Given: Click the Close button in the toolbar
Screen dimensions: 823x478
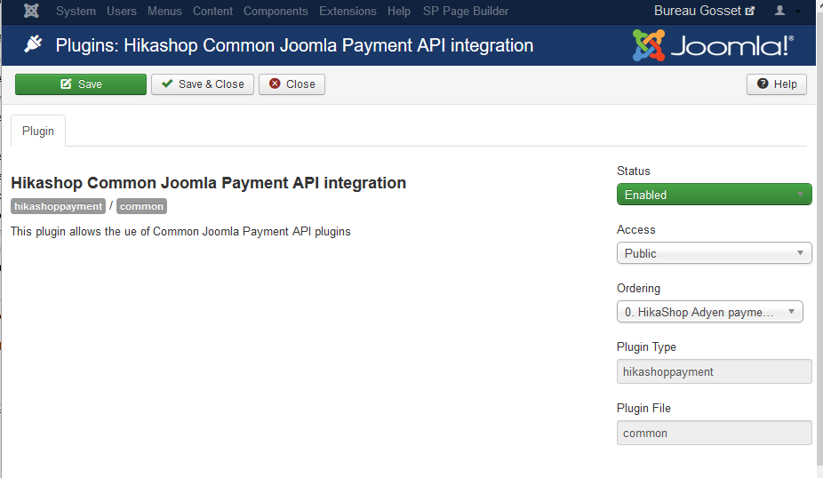Looking at the screenshot, I should 292,84.
